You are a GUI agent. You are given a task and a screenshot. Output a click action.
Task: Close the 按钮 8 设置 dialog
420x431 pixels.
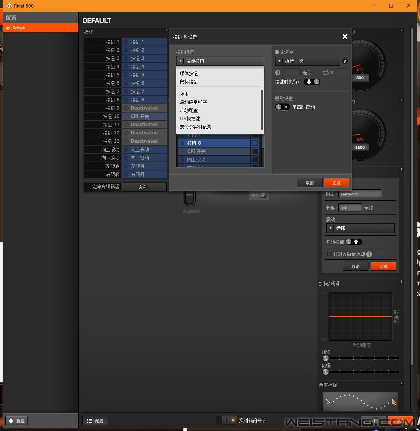click(x=345, y=37)
